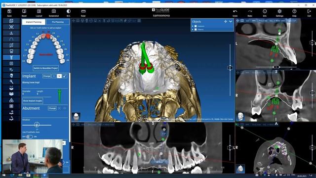Open the upper jaw model sidebar icon
This screenshot has width=316, height=178.
(11, 88)
